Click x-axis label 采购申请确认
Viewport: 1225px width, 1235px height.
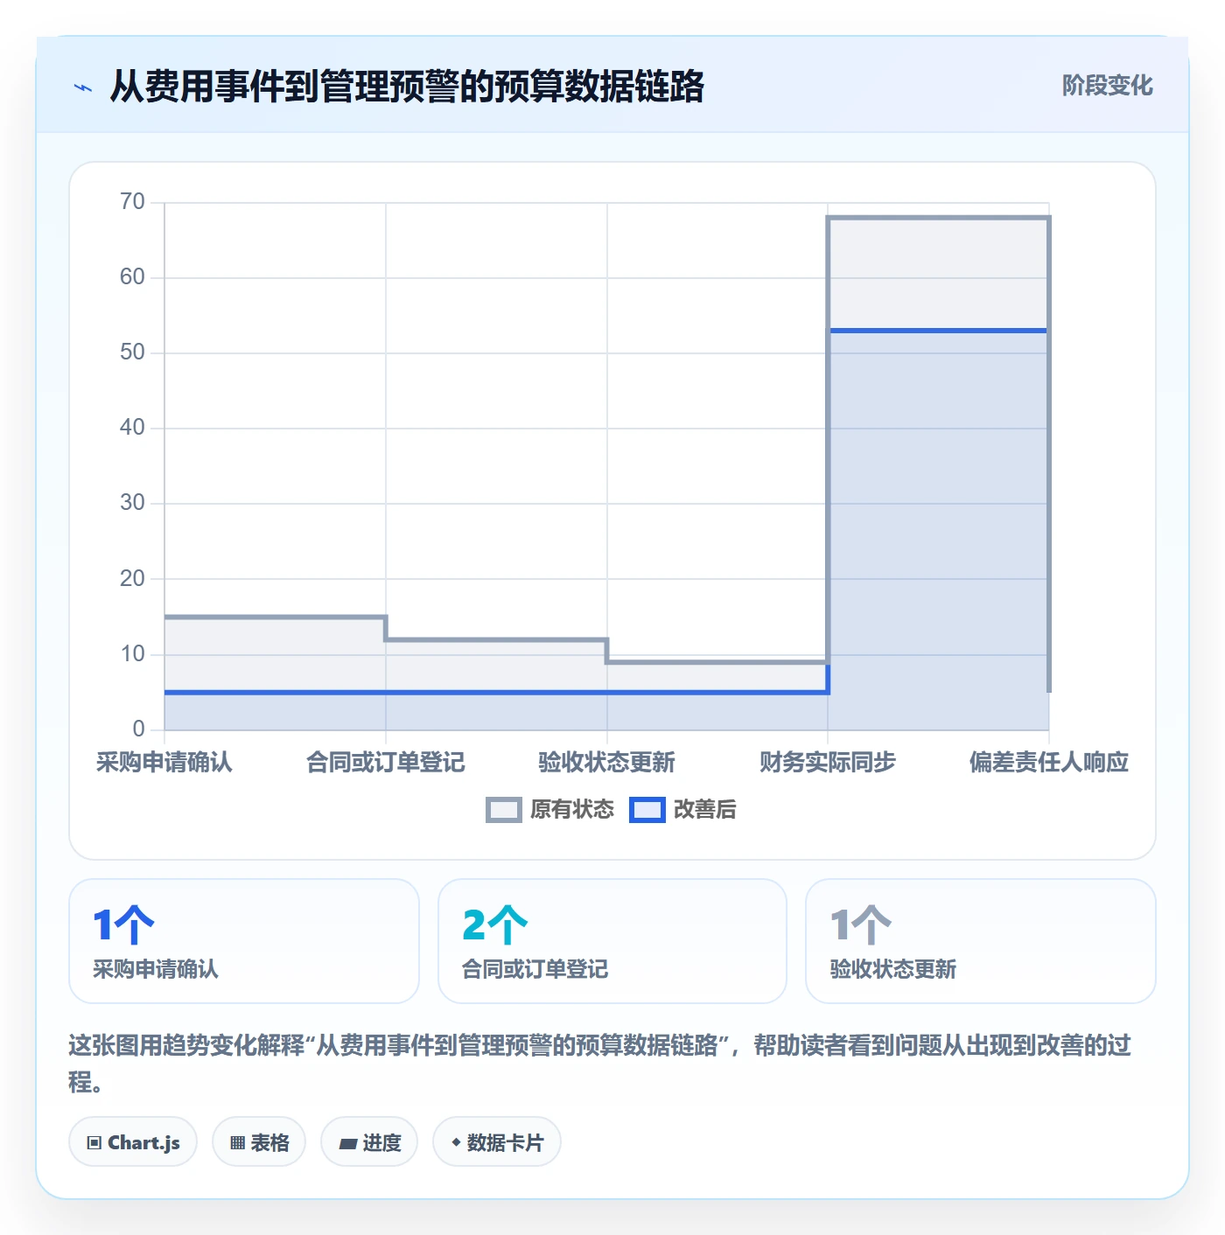click(164, 762)
